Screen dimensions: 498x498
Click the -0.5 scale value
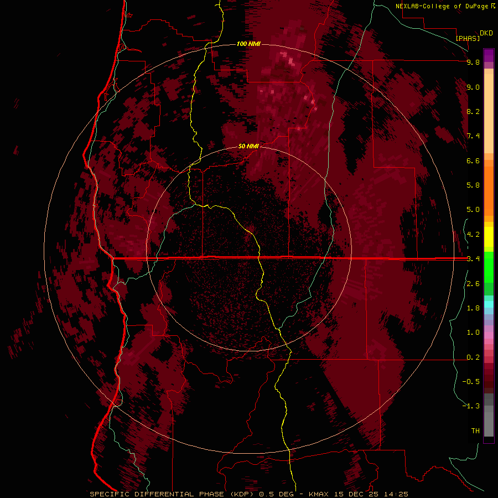(471, 381)
